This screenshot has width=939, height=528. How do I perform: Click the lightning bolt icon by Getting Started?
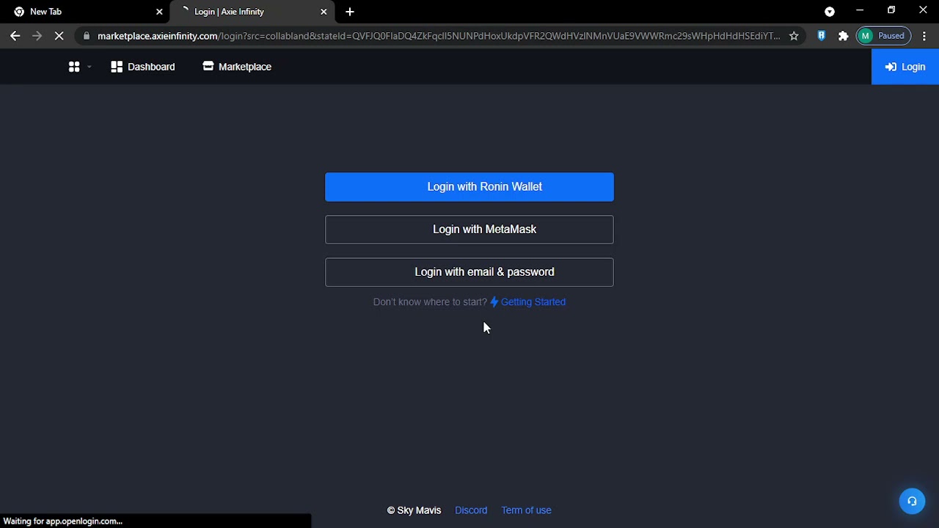(x=494, y=302)
